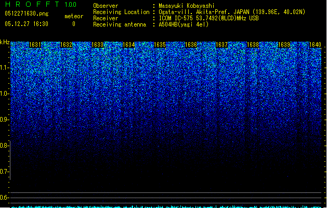This screenshot has width=327, height=208.
Task: Click the Receiving antenna label
Action: (x=120, y=24)
